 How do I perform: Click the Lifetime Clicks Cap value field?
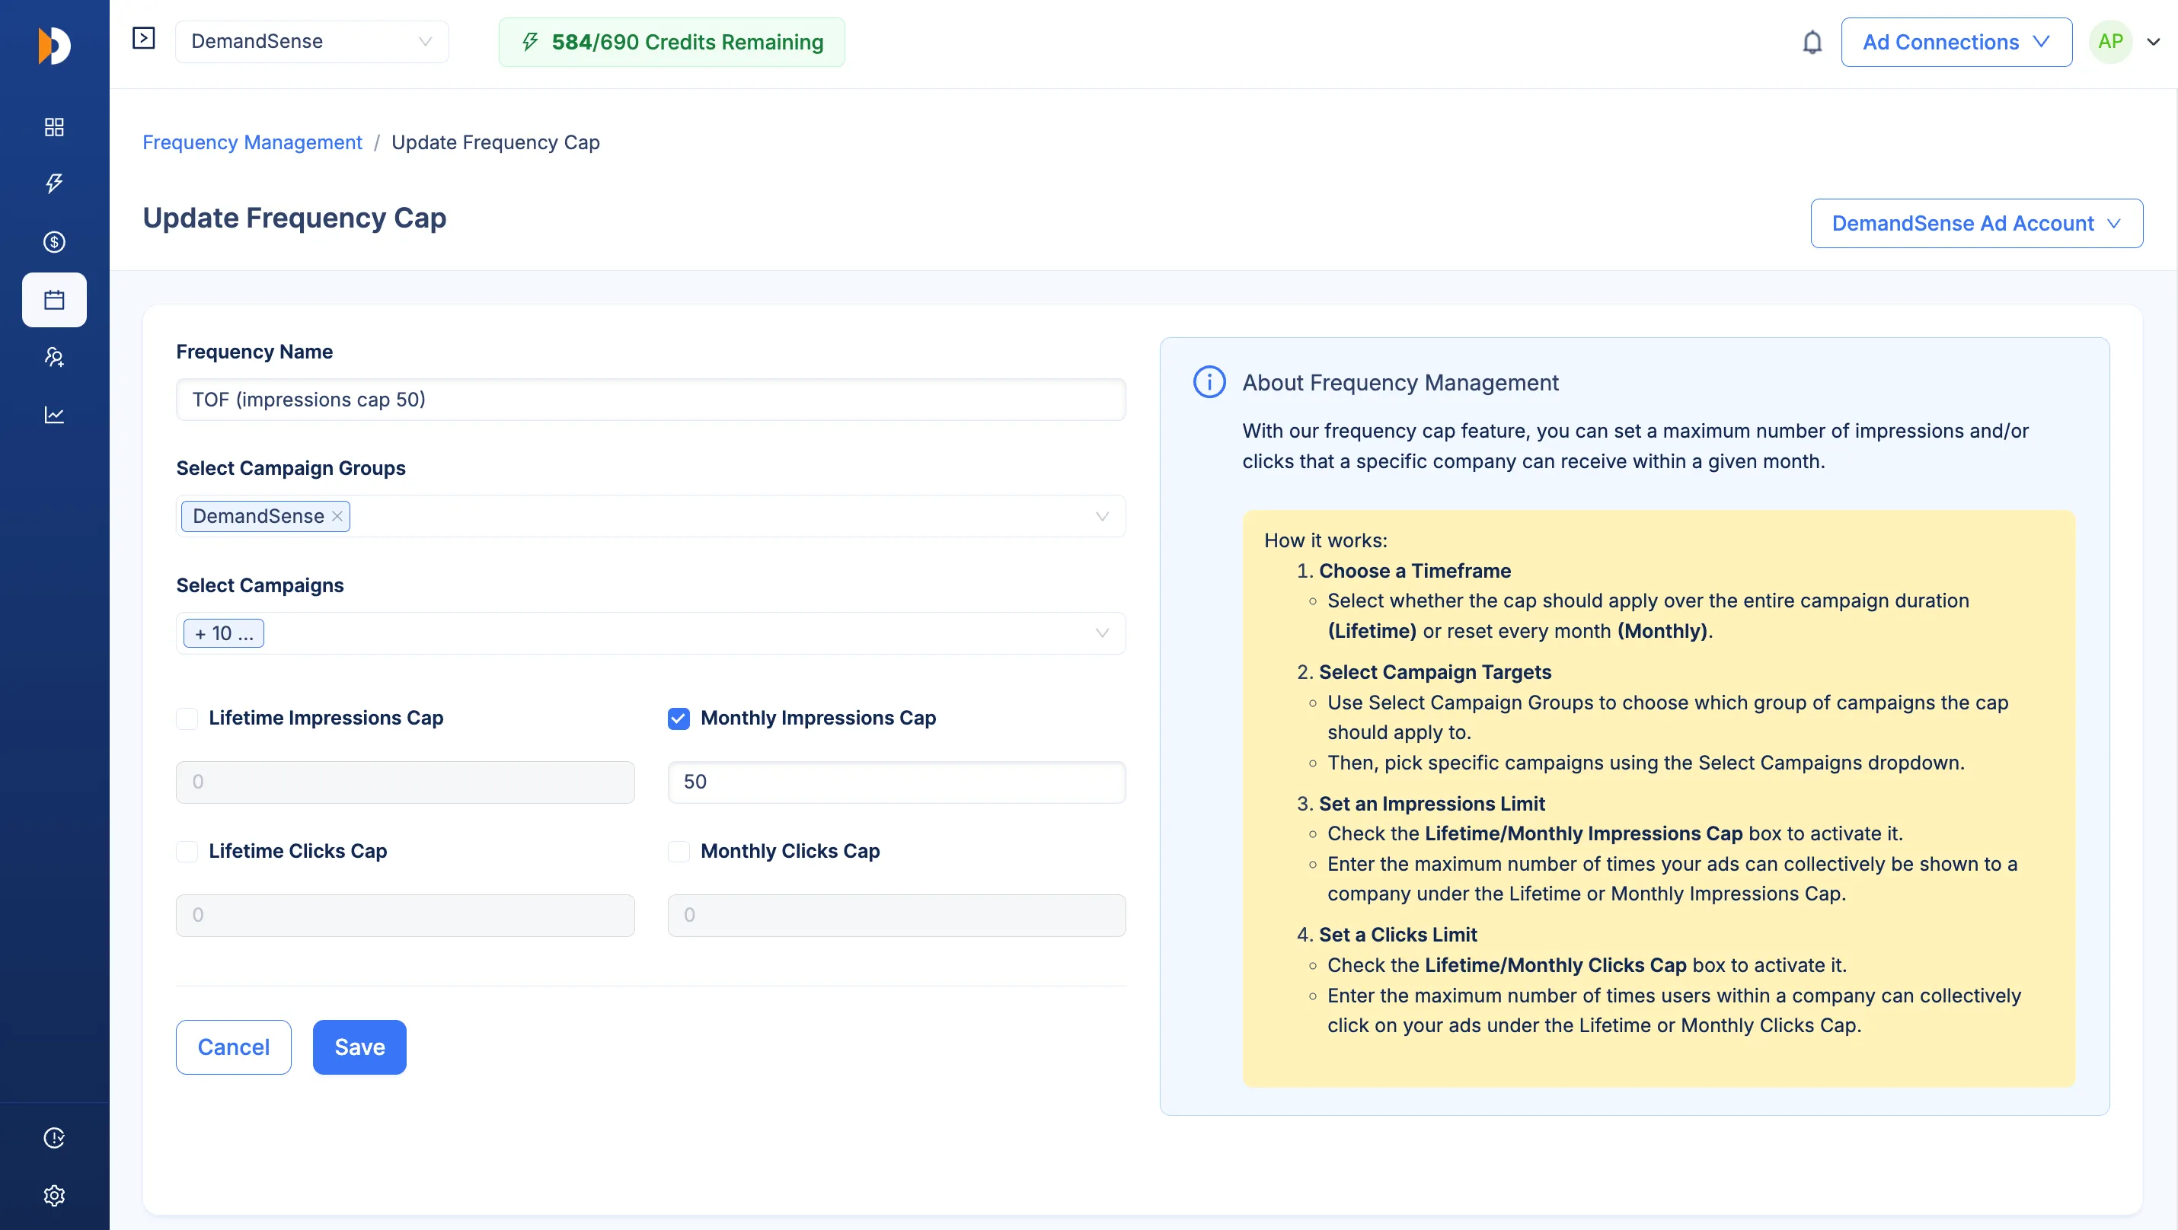coord(405,916)
